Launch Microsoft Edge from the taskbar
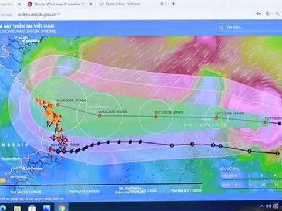Image resolution: width=282 pixels, height=211 pixels. click(3, 208)
